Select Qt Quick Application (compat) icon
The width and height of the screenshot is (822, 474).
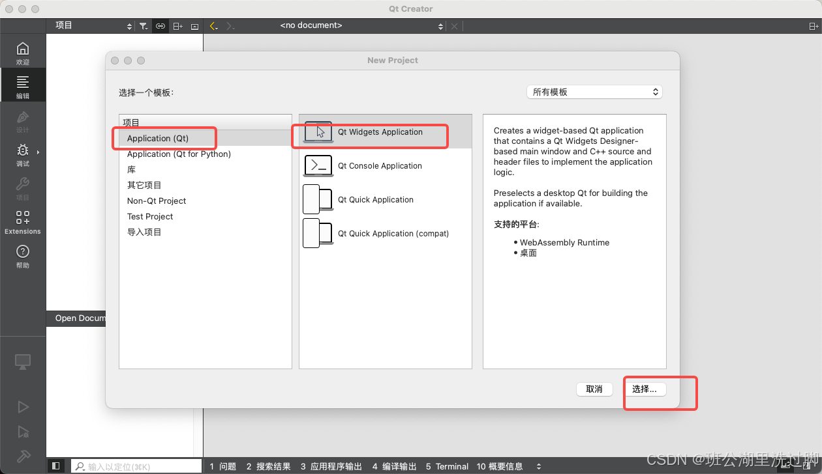pyautogui.click(x=318, y=233)
